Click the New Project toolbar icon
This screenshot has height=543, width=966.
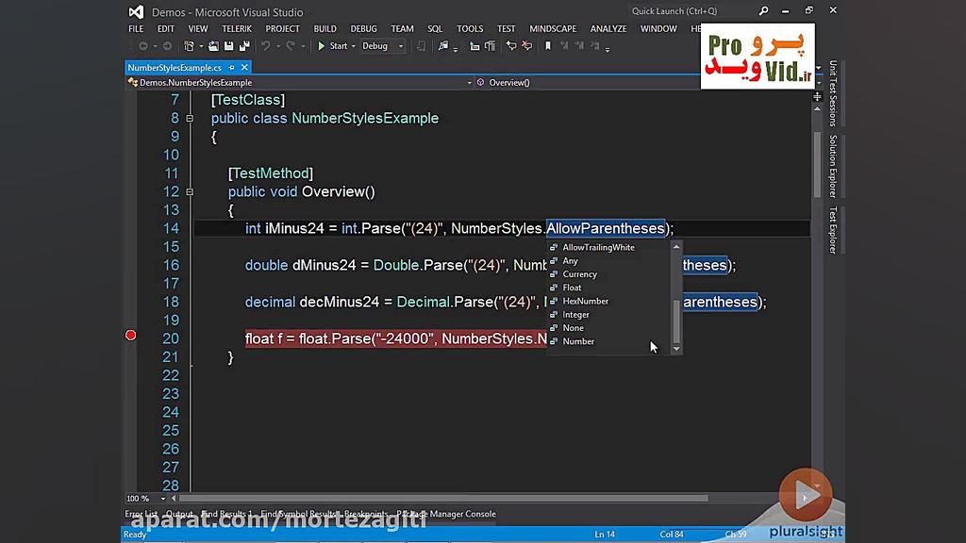tap(188, 45)
